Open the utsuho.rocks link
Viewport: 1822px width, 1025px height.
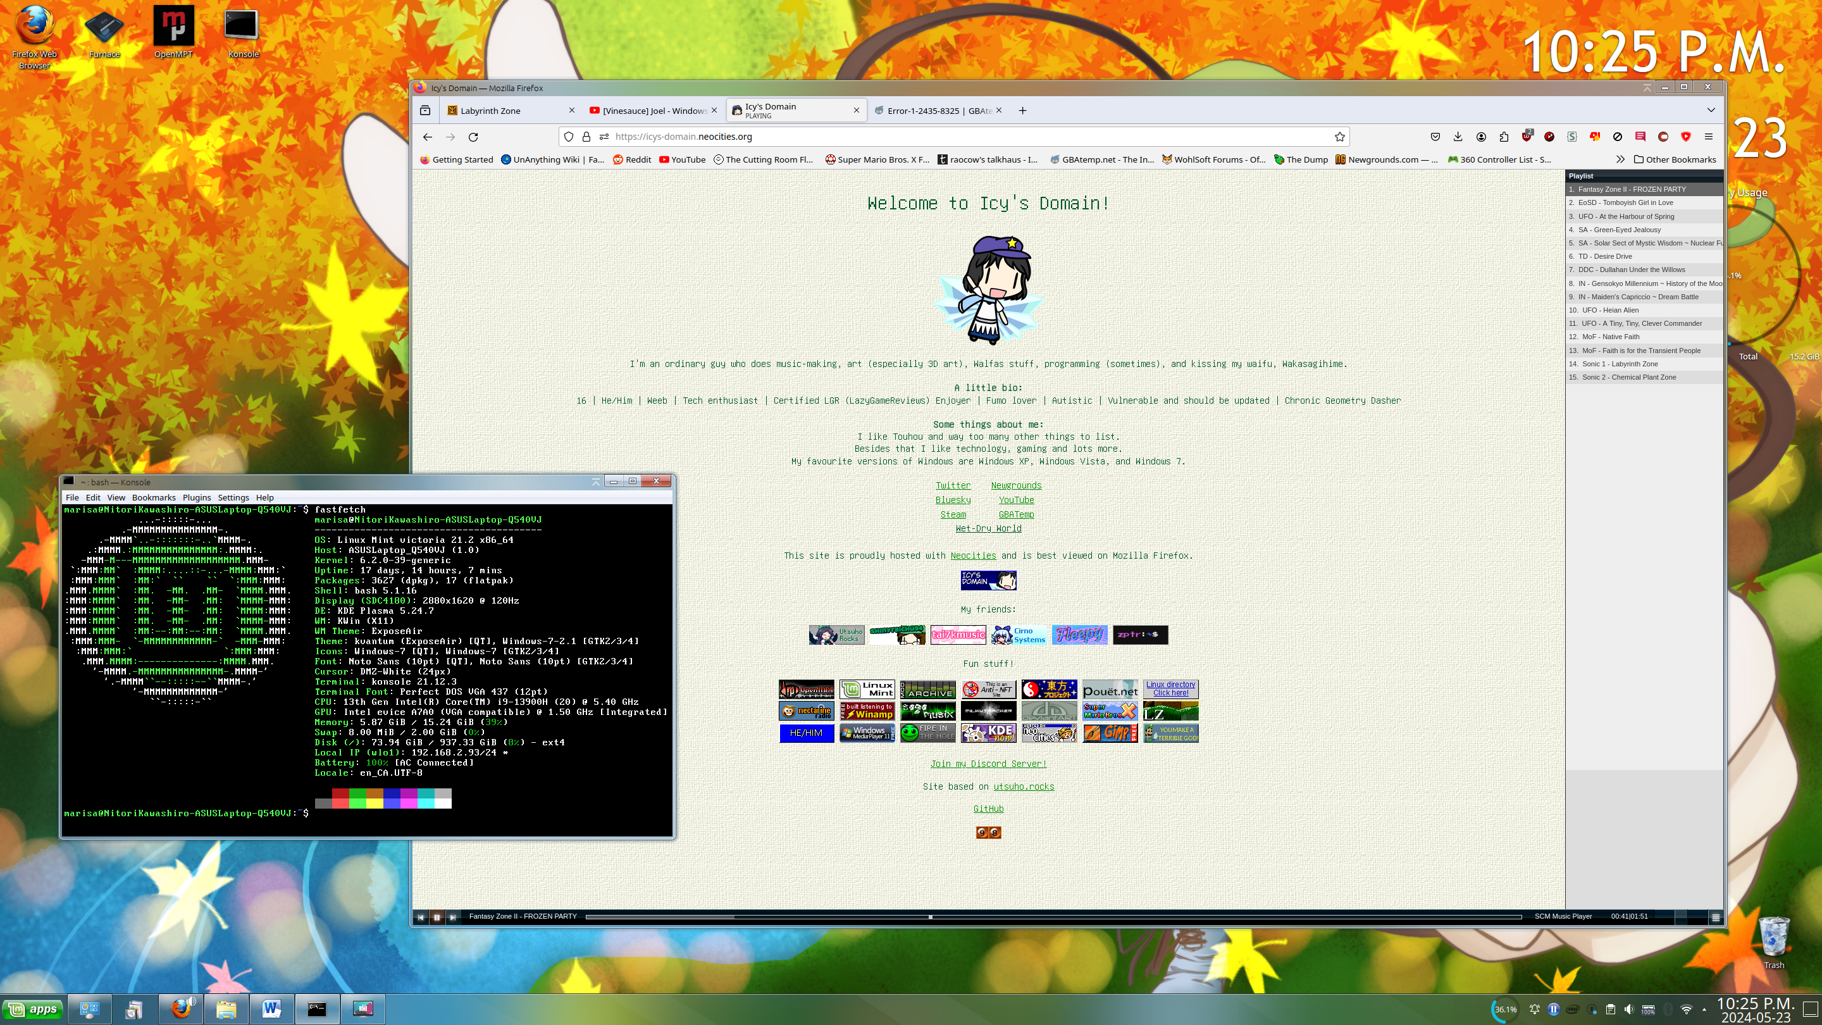click(1024, 786)
